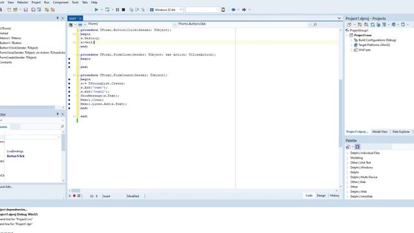Stop the program with square icon
414x233 pixels.
(x=124, y=10)
